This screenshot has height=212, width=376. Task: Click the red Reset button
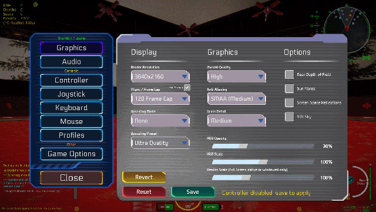(x=144, y=192)
